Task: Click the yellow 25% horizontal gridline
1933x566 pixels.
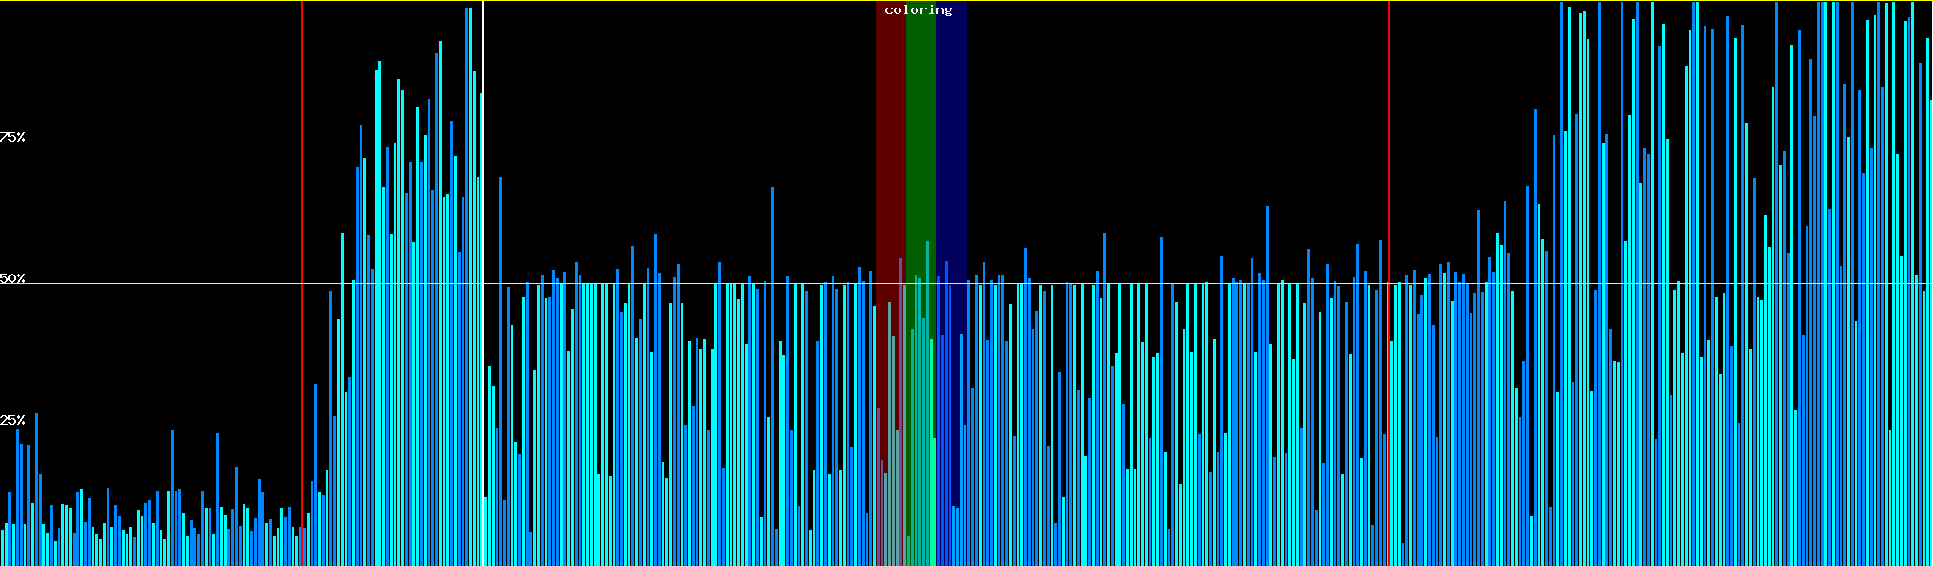Action: click(x=661, y=425)
